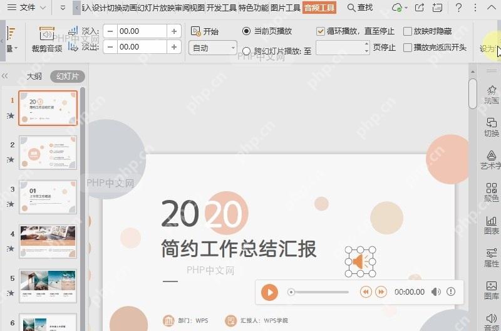This screenshot has width=501, height=331.
Task: Open quick access toolbar dropdown
Action: [63, 8]
